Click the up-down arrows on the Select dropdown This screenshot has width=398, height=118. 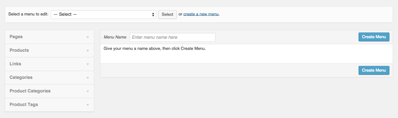[153, 15]
